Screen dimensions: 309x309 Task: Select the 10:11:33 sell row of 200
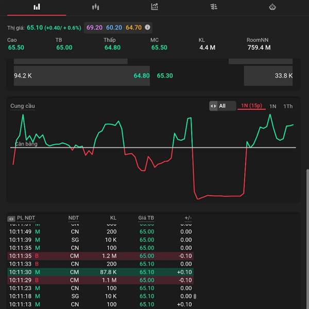(100, 264)
